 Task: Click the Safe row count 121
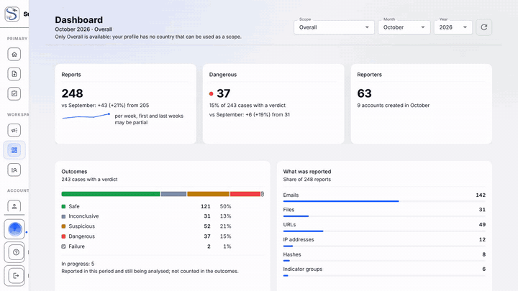206,206
